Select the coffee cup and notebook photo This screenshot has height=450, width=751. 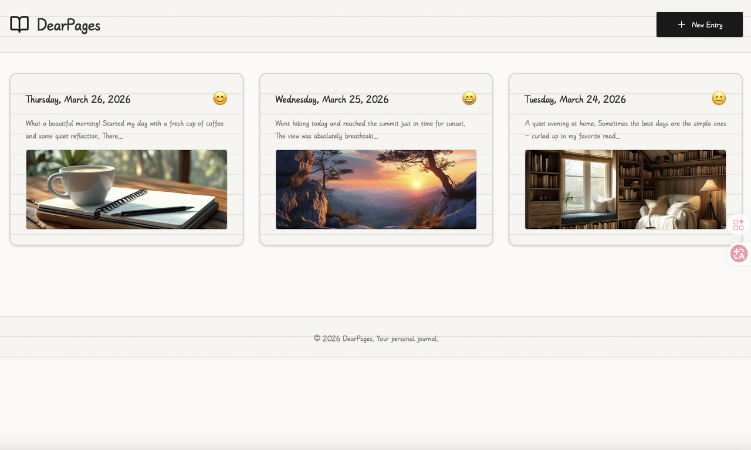(x=127, y=190)
